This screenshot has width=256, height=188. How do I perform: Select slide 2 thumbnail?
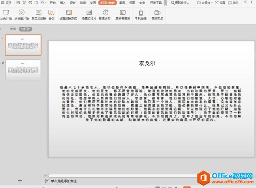(x=23, y=70)
